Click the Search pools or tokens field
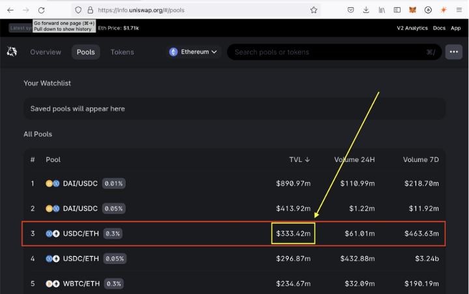469x294 pixels. (x=334, y=52)
